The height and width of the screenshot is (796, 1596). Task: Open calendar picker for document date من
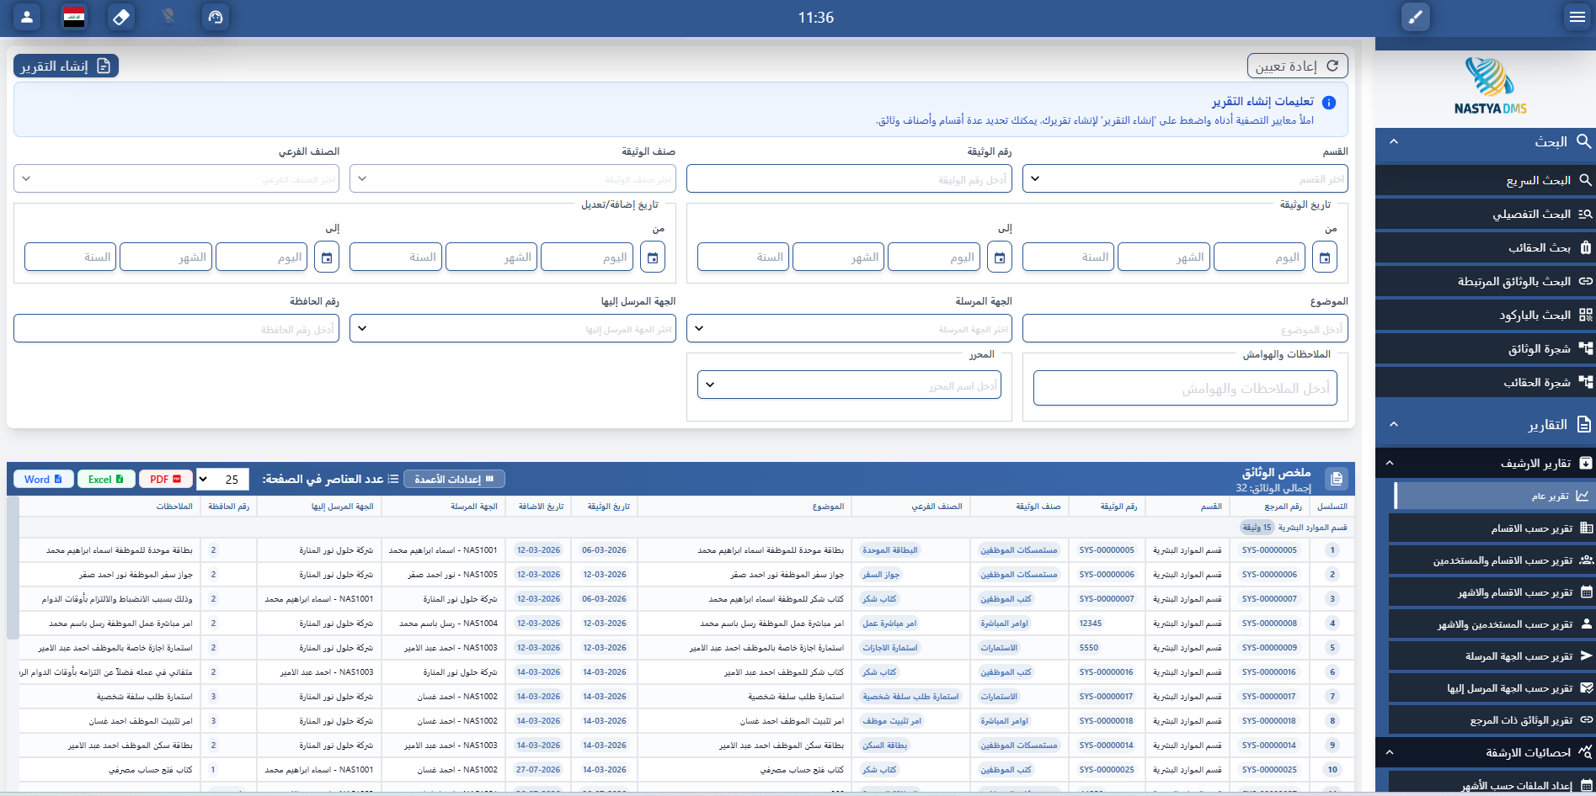point(1325,257)
